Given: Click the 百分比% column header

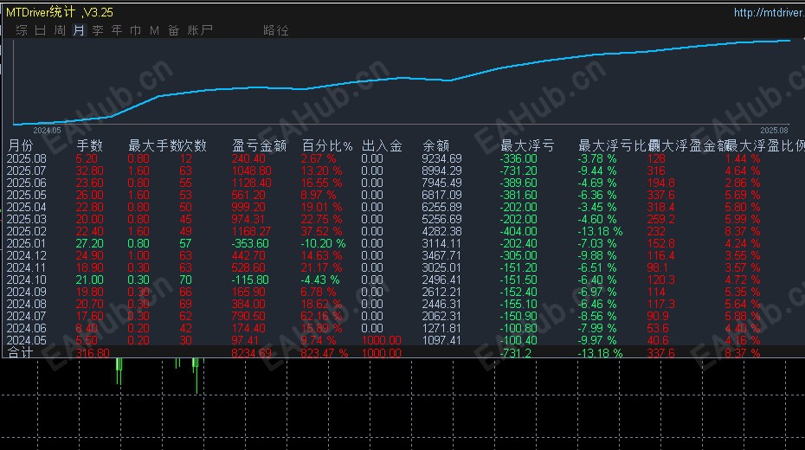Looking at the screenshot, I should pos(327,145).
